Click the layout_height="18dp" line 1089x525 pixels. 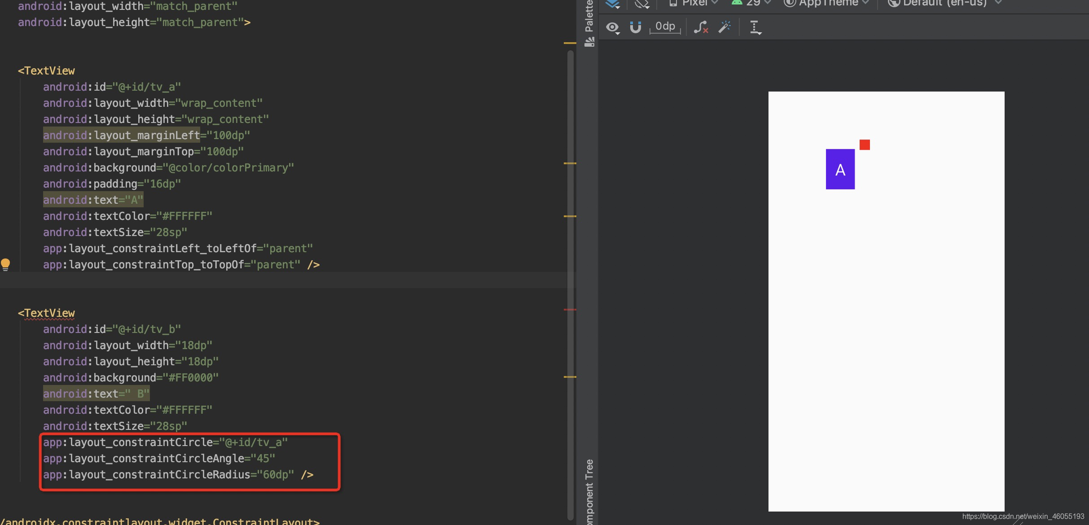click(x=131, y=361)
